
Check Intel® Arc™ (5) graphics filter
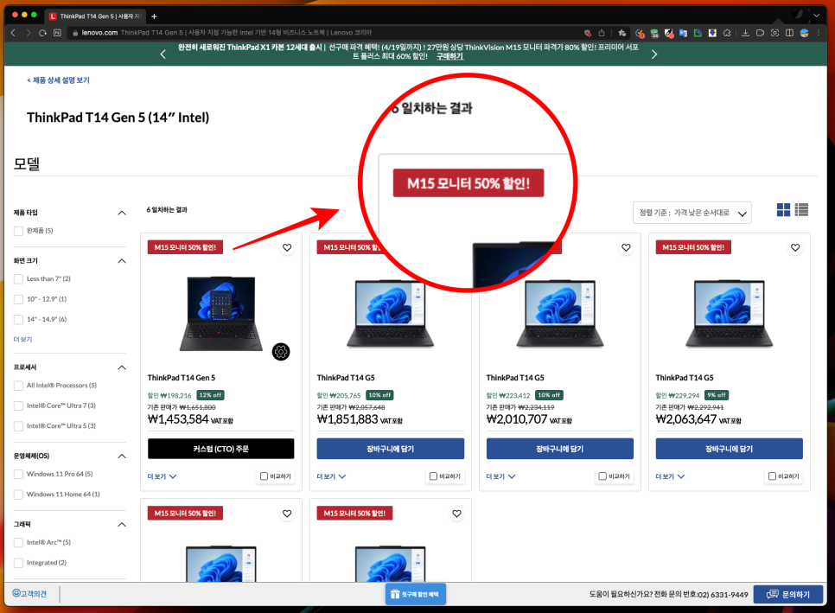tap(19, 542)
